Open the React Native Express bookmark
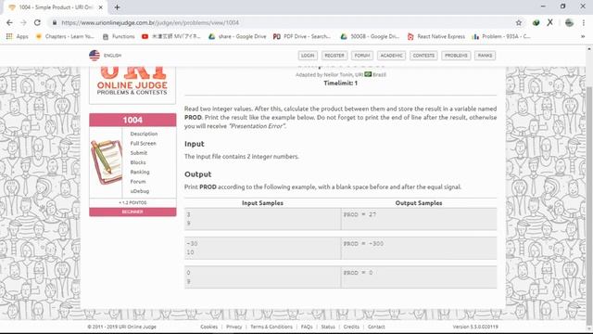593x334 pixels. [x=436, y=36]
